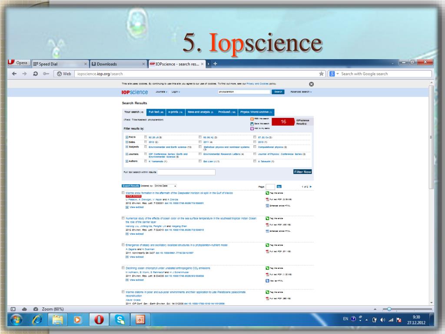Image resolution: width=445 pixels, height=334 pixels.
Task: Click the RSS this search icon
Action: pyautogui.click(x=252, y=119)
